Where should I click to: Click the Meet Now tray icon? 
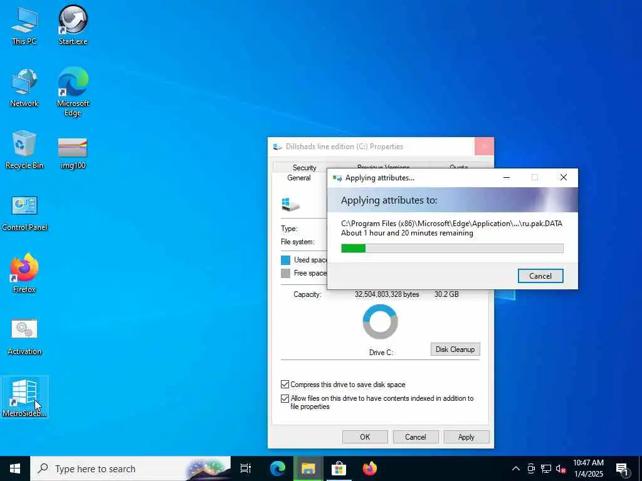pos(531,468)
